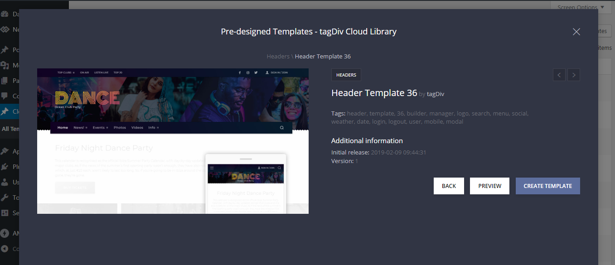Image resolution: width=615 pixels, height=265 pixels.
Task: Go to the previous template with left arrow
Action: coord(559,75)
